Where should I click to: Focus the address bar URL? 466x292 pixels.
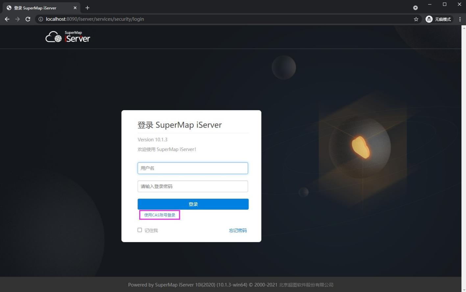click(x=95, y=19)
